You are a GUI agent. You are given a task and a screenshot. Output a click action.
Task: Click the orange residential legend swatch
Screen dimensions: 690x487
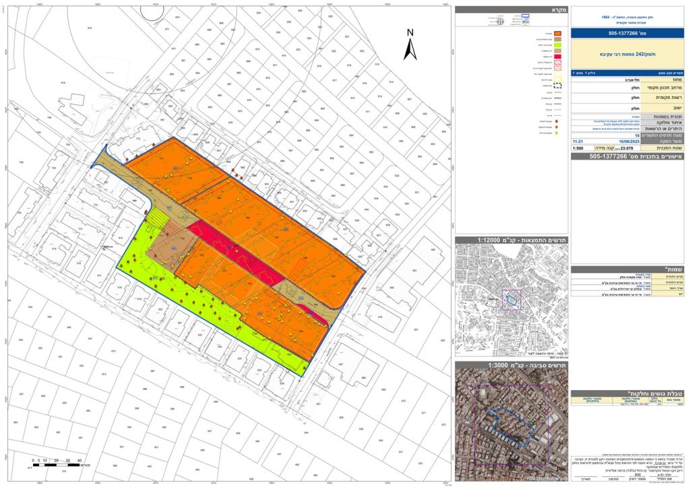557,34
